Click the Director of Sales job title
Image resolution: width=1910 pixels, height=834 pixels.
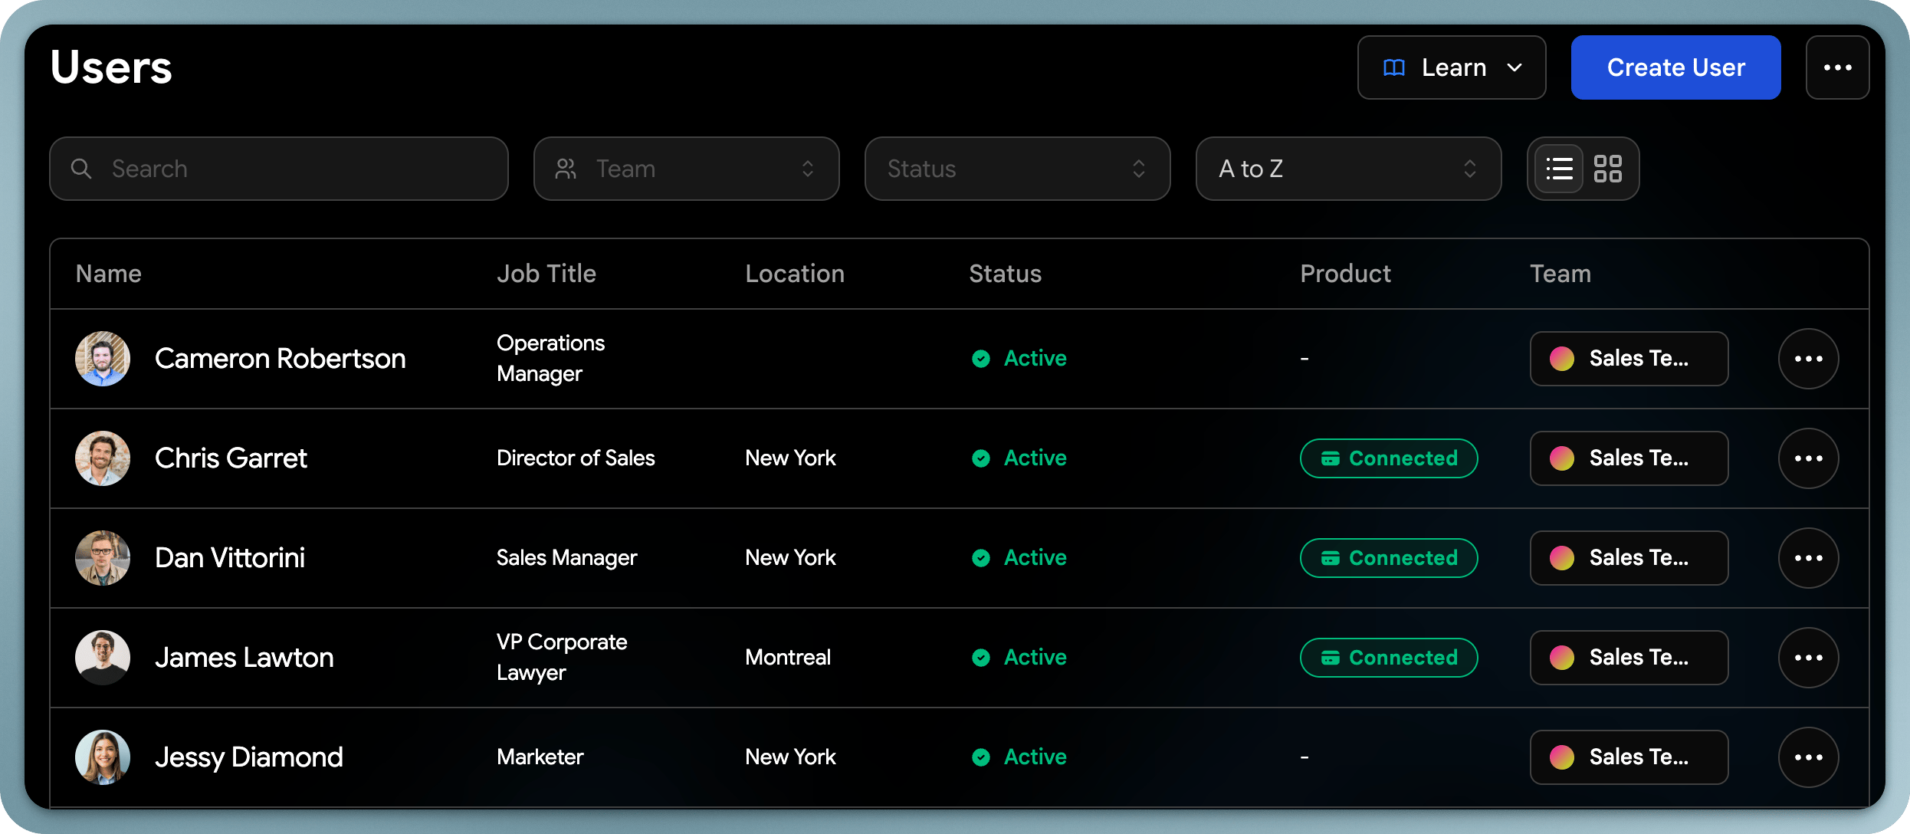click(x=576, y=458)
